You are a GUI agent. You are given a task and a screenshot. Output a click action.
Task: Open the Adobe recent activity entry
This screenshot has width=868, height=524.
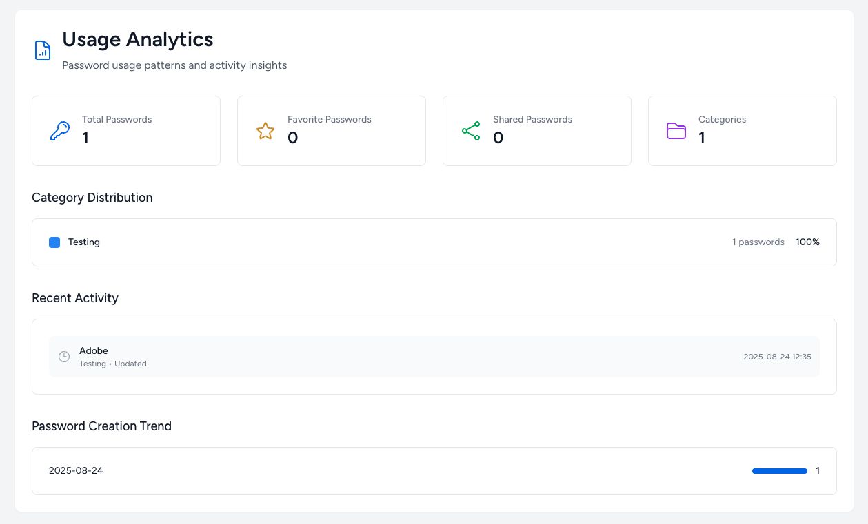pos(94,351)
